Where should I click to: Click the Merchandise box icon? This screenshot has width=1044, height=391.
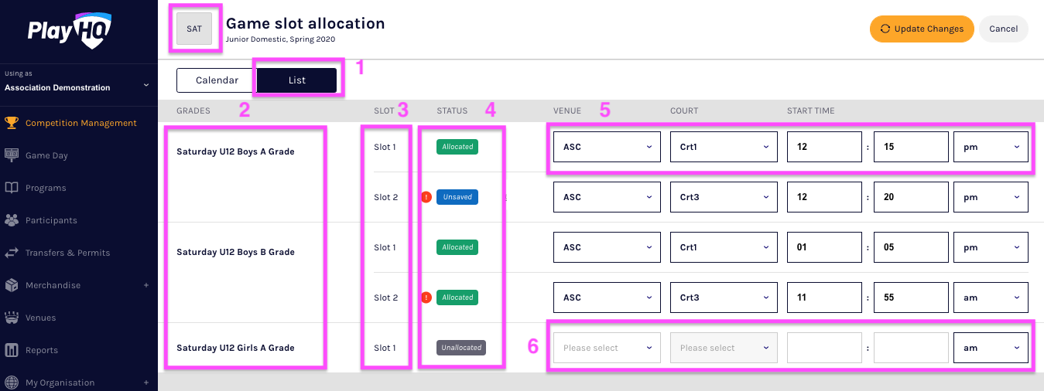(12, 285)
